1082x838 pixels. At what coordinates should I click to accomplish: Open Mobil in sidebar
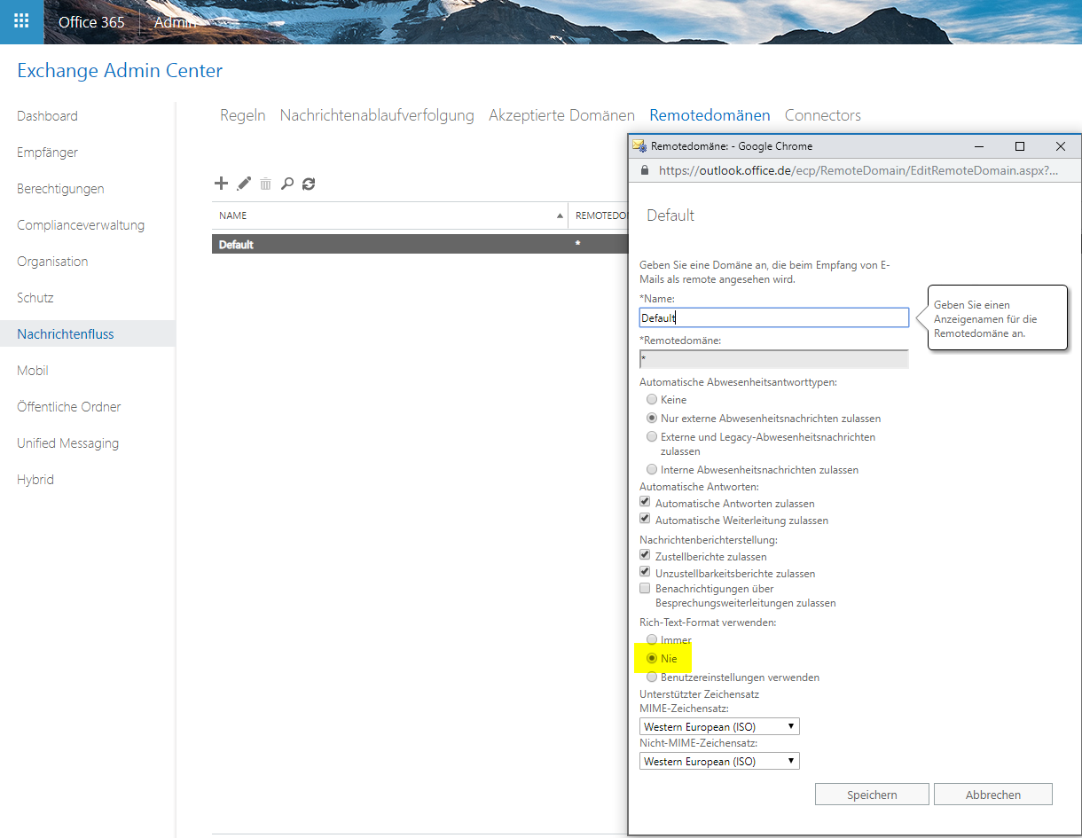pos(33,371)
